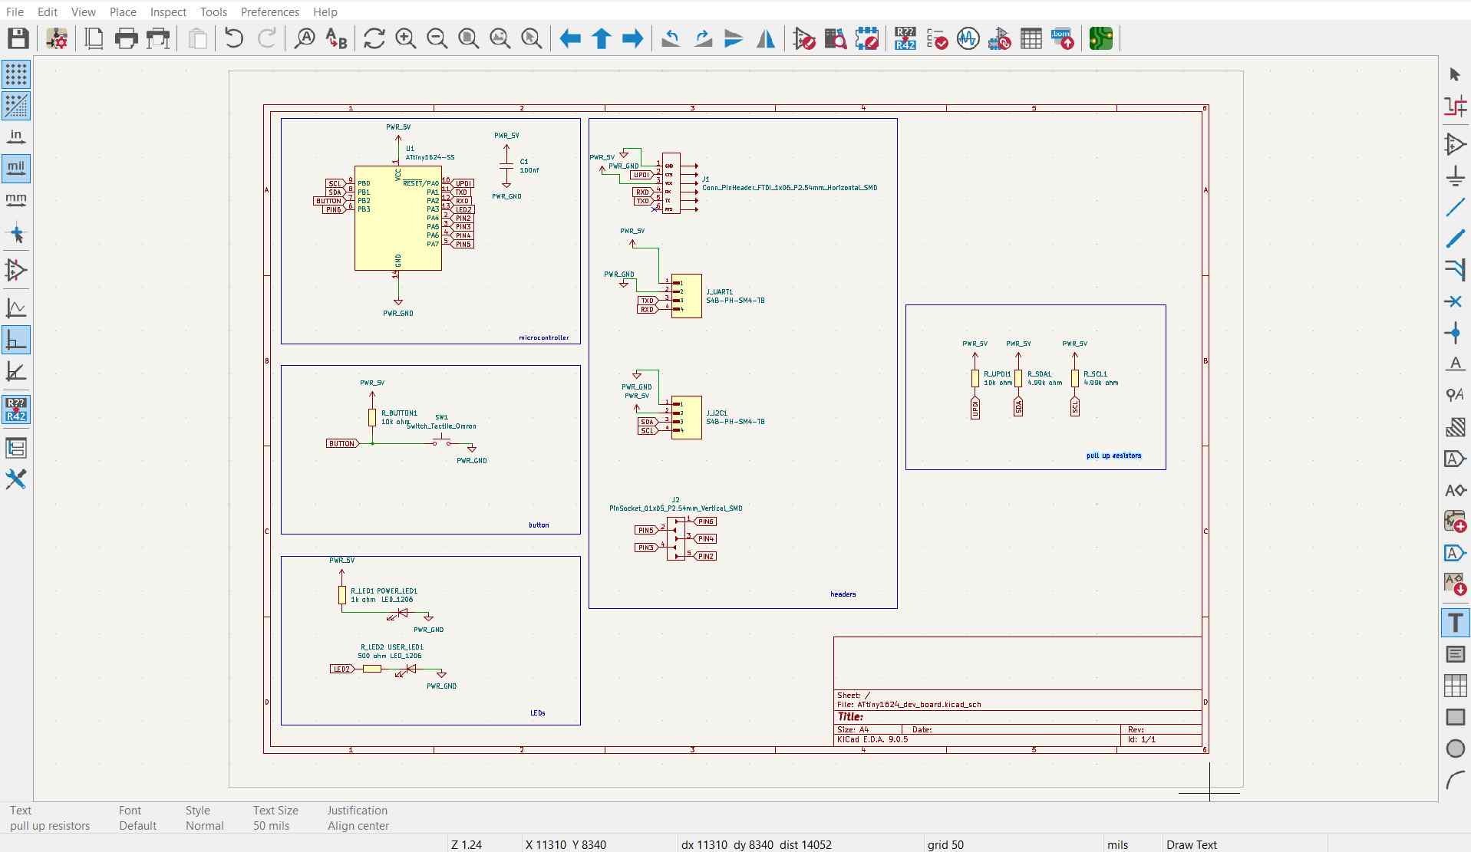This screenshot has width=1471, height=852.
Task: Switch to 45-degree line mode
Action: pyautogui.click(x=16, y=371)
